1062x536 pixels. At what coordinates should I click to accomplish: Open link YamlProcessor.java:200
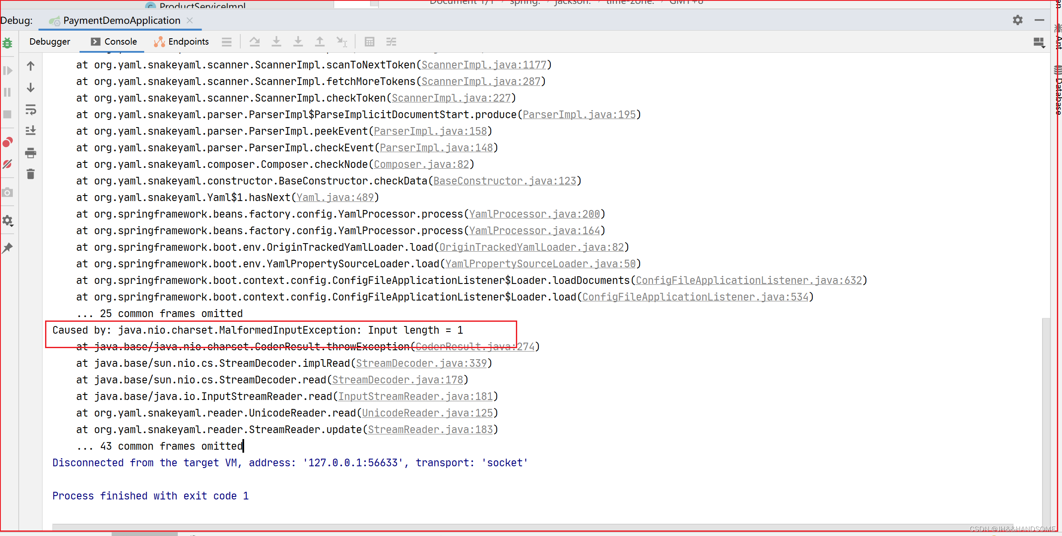(x=534, y=214)
